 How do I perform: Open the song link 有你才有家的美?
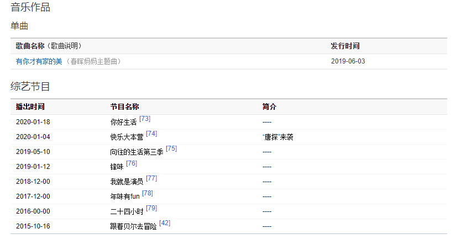pos(39,61)
